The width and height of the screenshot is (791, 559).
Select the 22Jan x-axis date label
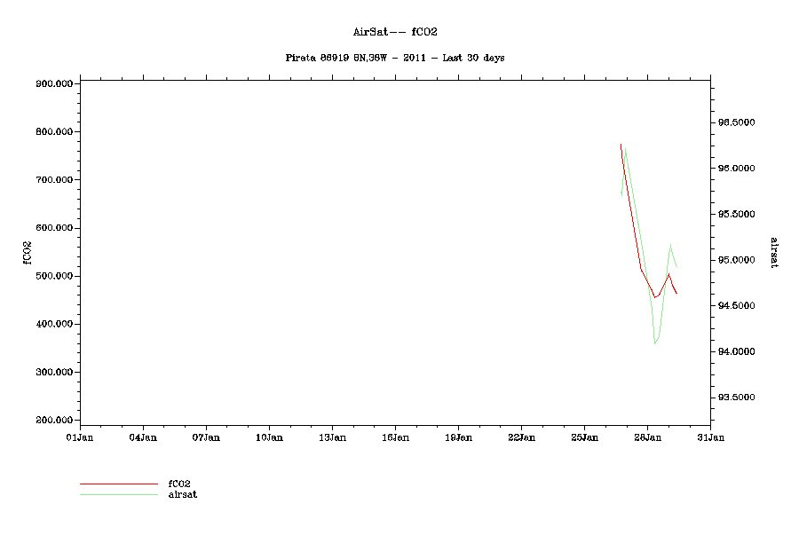coord(521,437)
